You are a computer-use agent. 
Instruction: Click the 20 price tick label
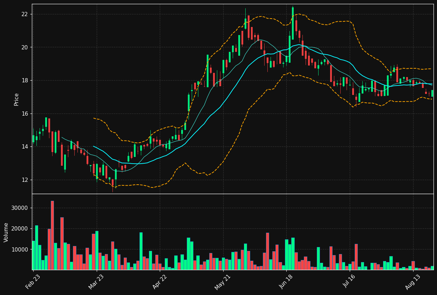[25, 47]
